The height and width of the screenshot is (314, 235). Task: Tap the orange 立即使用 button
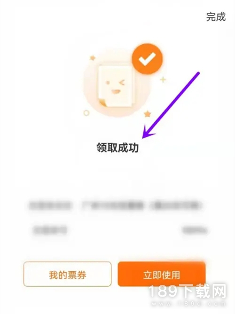(x=162, y=274)
